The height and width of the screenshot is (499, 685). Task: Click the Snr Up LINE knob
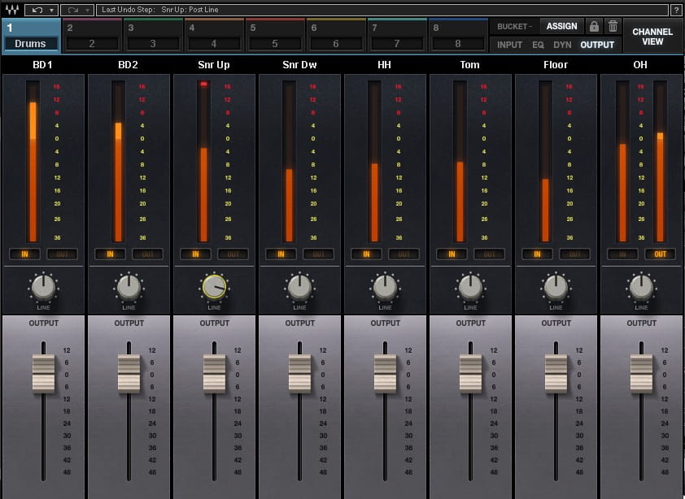point(213,289)
